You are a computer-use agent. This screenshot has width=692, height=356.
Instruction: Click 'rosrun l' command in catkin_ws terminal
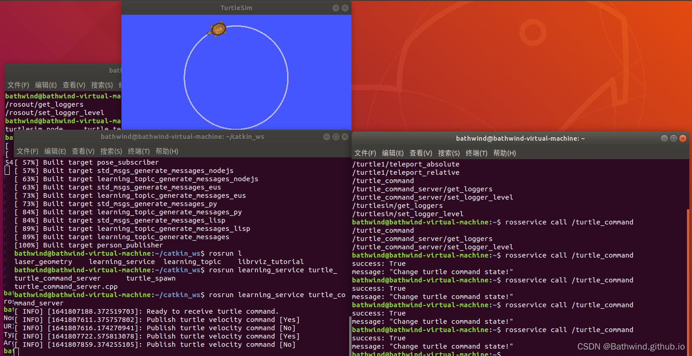225,253
